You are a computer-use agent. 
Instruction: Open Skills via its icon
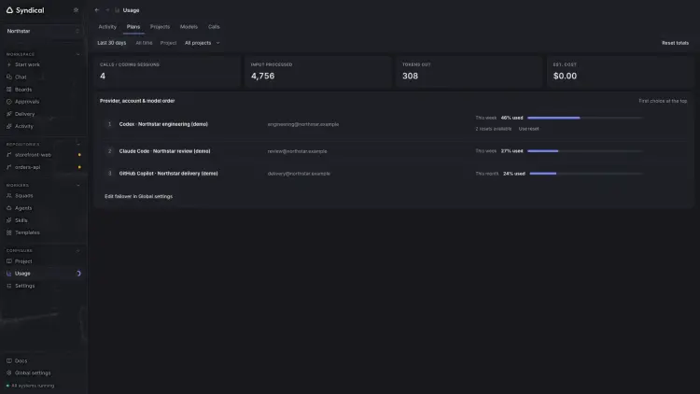click(x=9, y=220)
